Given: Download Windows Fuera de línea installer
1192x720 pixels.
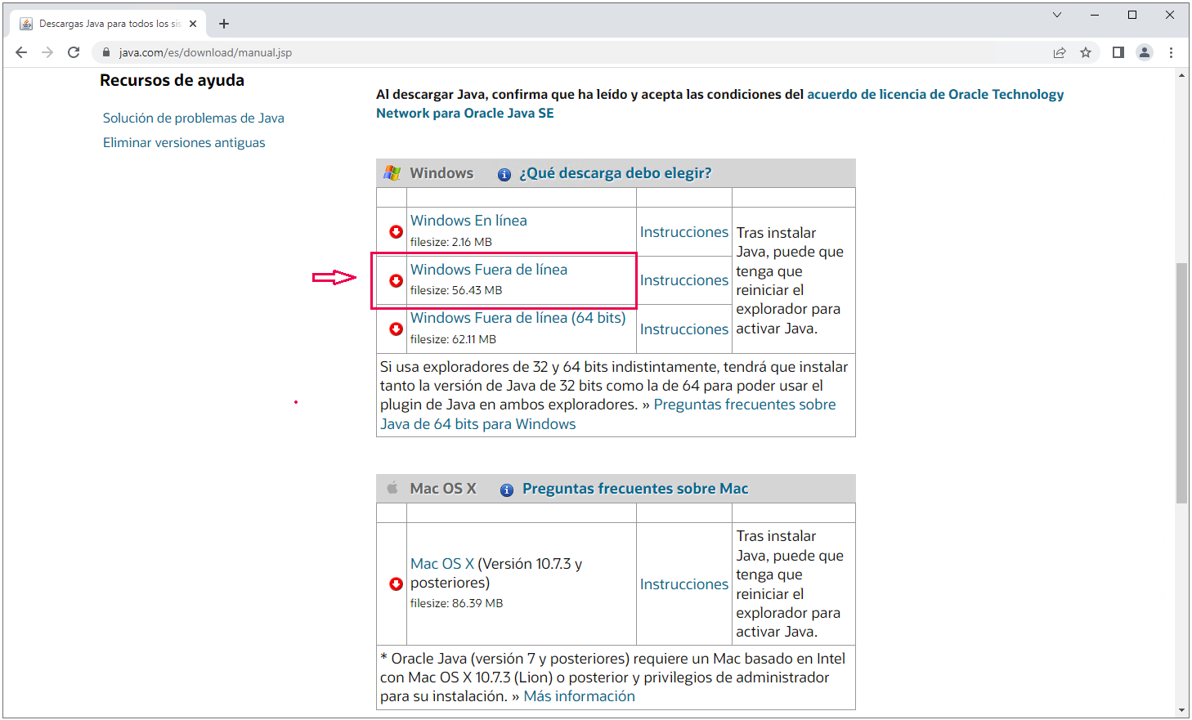Looking at the screenshot, I should click(x=489, y=270).
